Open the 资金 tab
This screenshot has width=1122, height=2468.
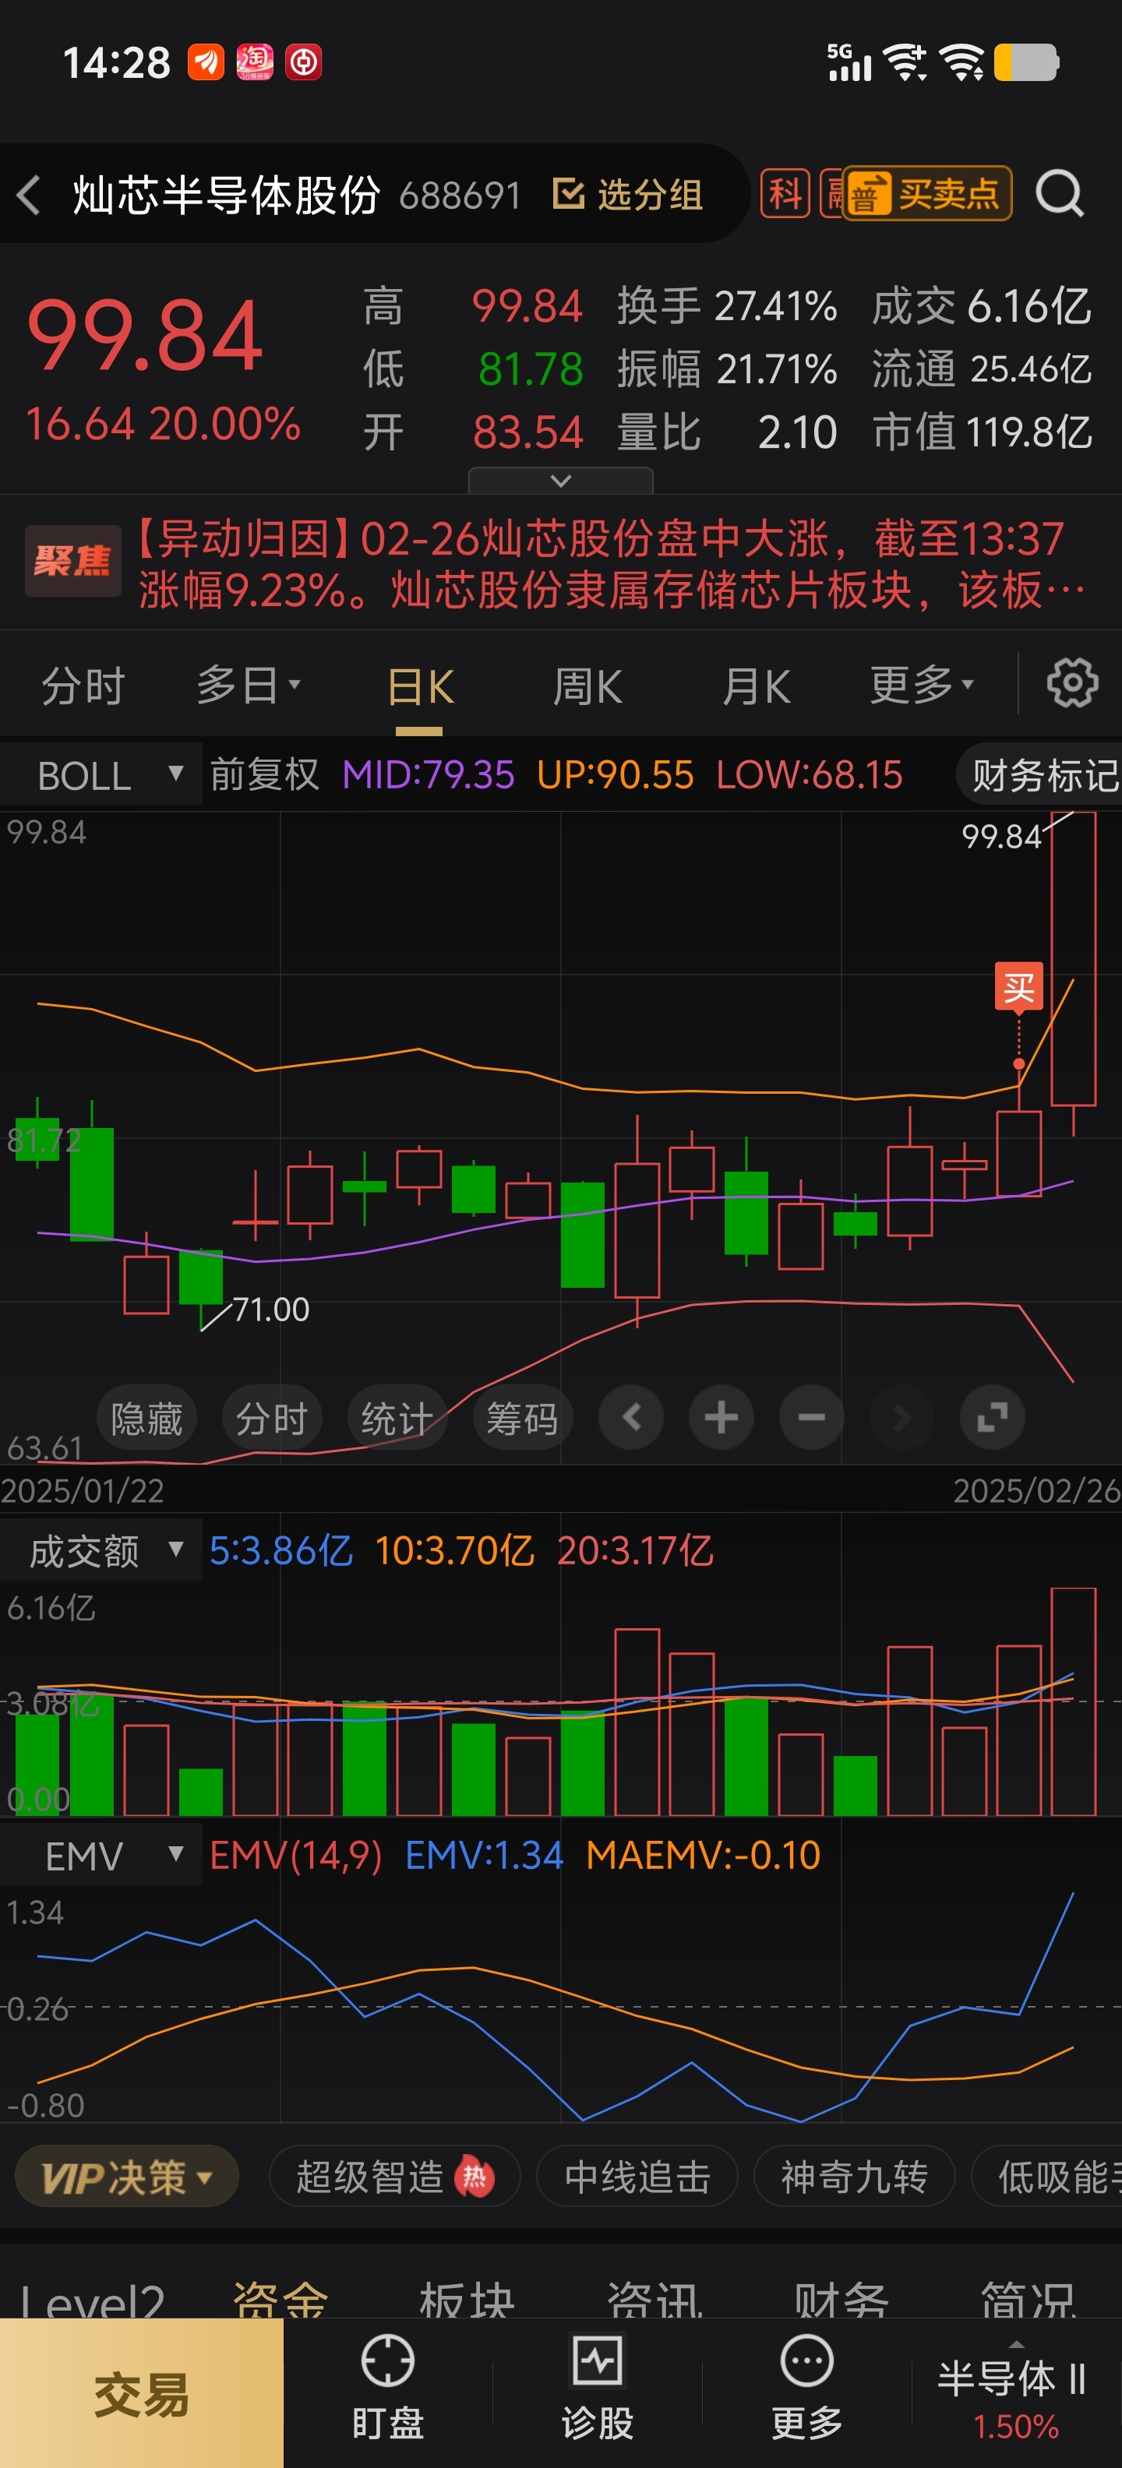click(x=280, y=2300)
